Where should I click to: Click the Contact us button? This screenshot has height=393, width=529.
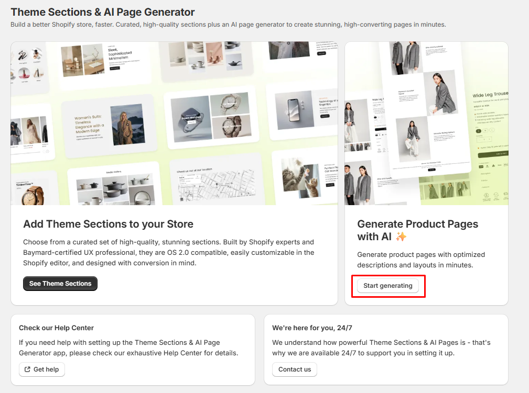coord(295,369)
